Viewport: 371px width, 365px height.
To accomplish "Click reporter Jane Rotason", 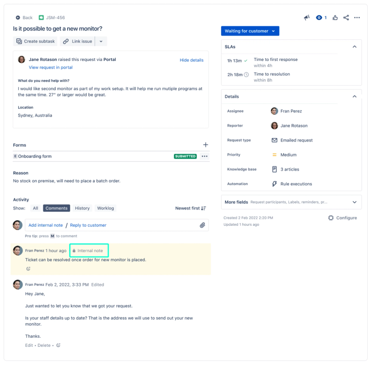I will point(289,126).
